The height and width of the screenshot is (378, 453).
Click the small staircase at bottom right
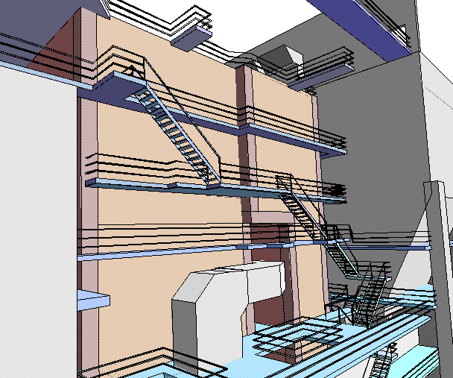pos(381,362)
